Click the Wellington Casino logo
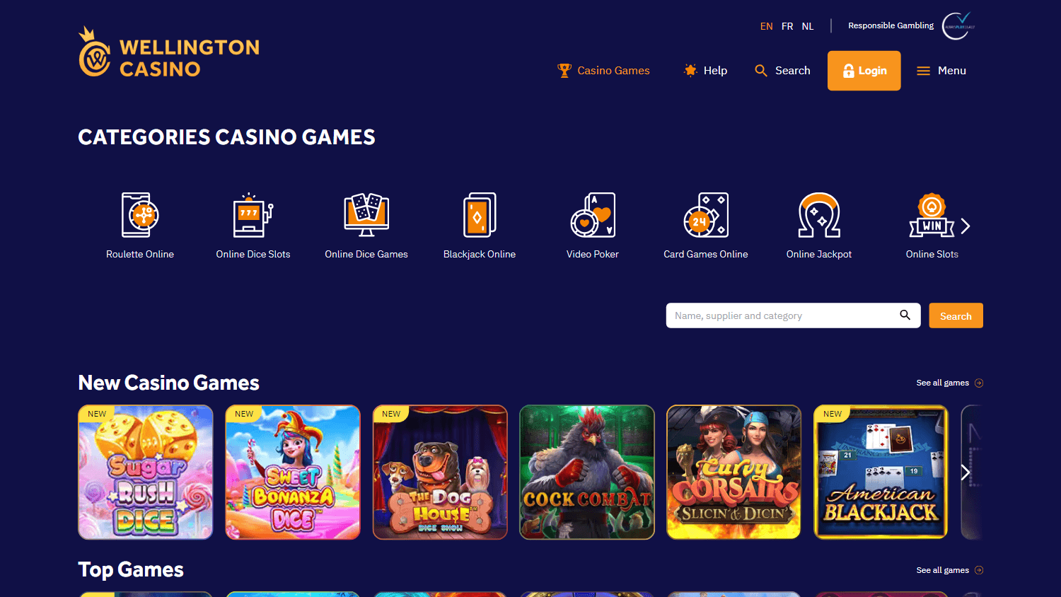Viewport: 1061px width, 597px height. (169, 52)
